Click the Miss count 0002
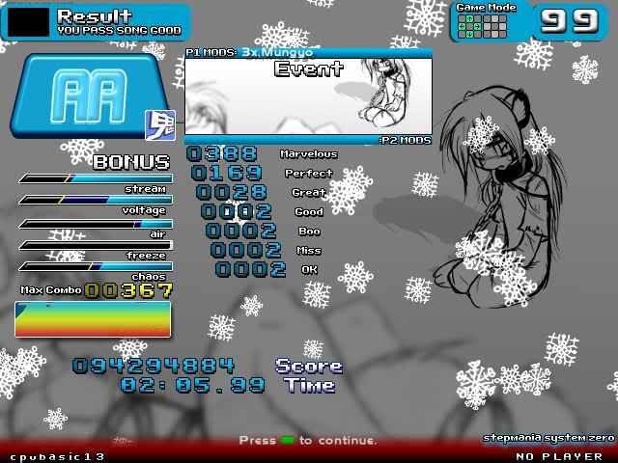This screenshot has width=618, height=463. pos(245,250)
